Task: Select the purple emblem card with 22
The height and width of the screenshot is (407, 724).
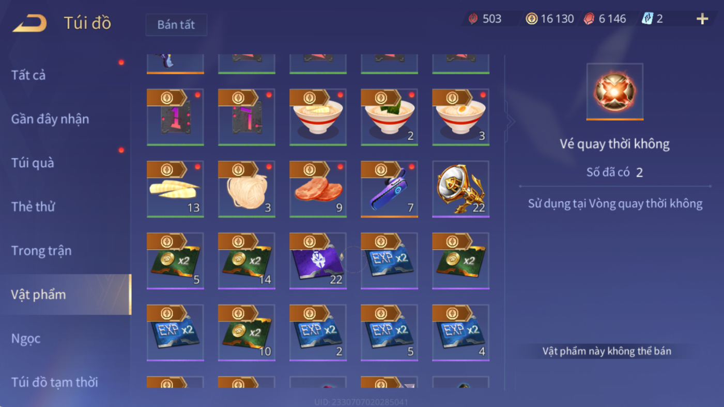Action: (318, 261)
